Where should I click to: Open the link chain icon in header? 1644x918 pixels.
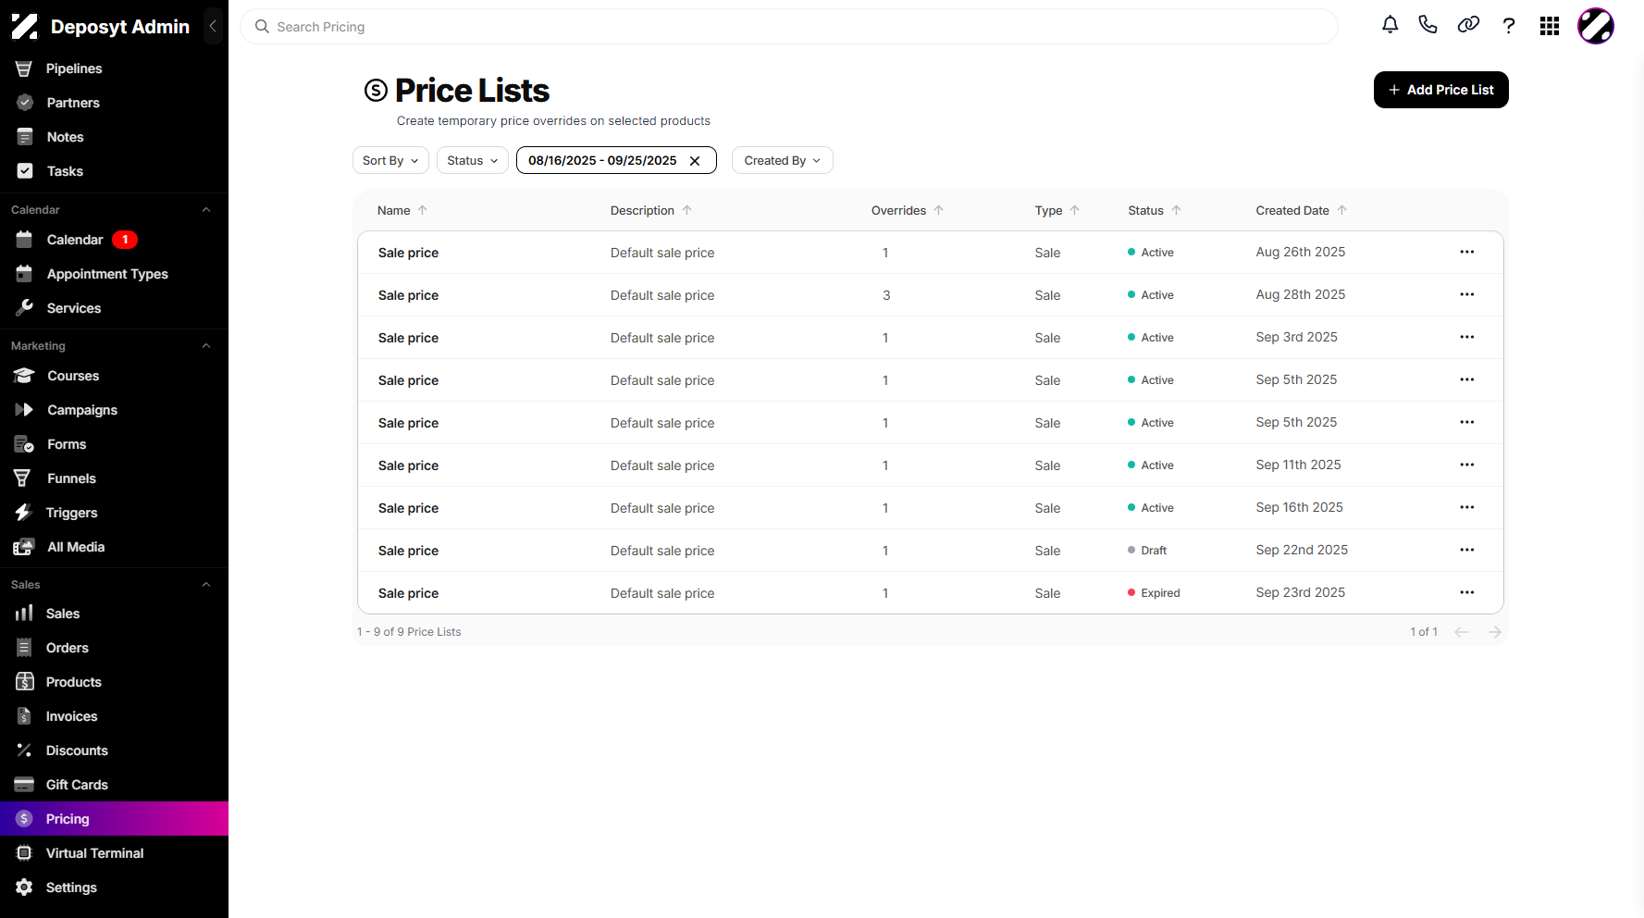pos(1468,25)
